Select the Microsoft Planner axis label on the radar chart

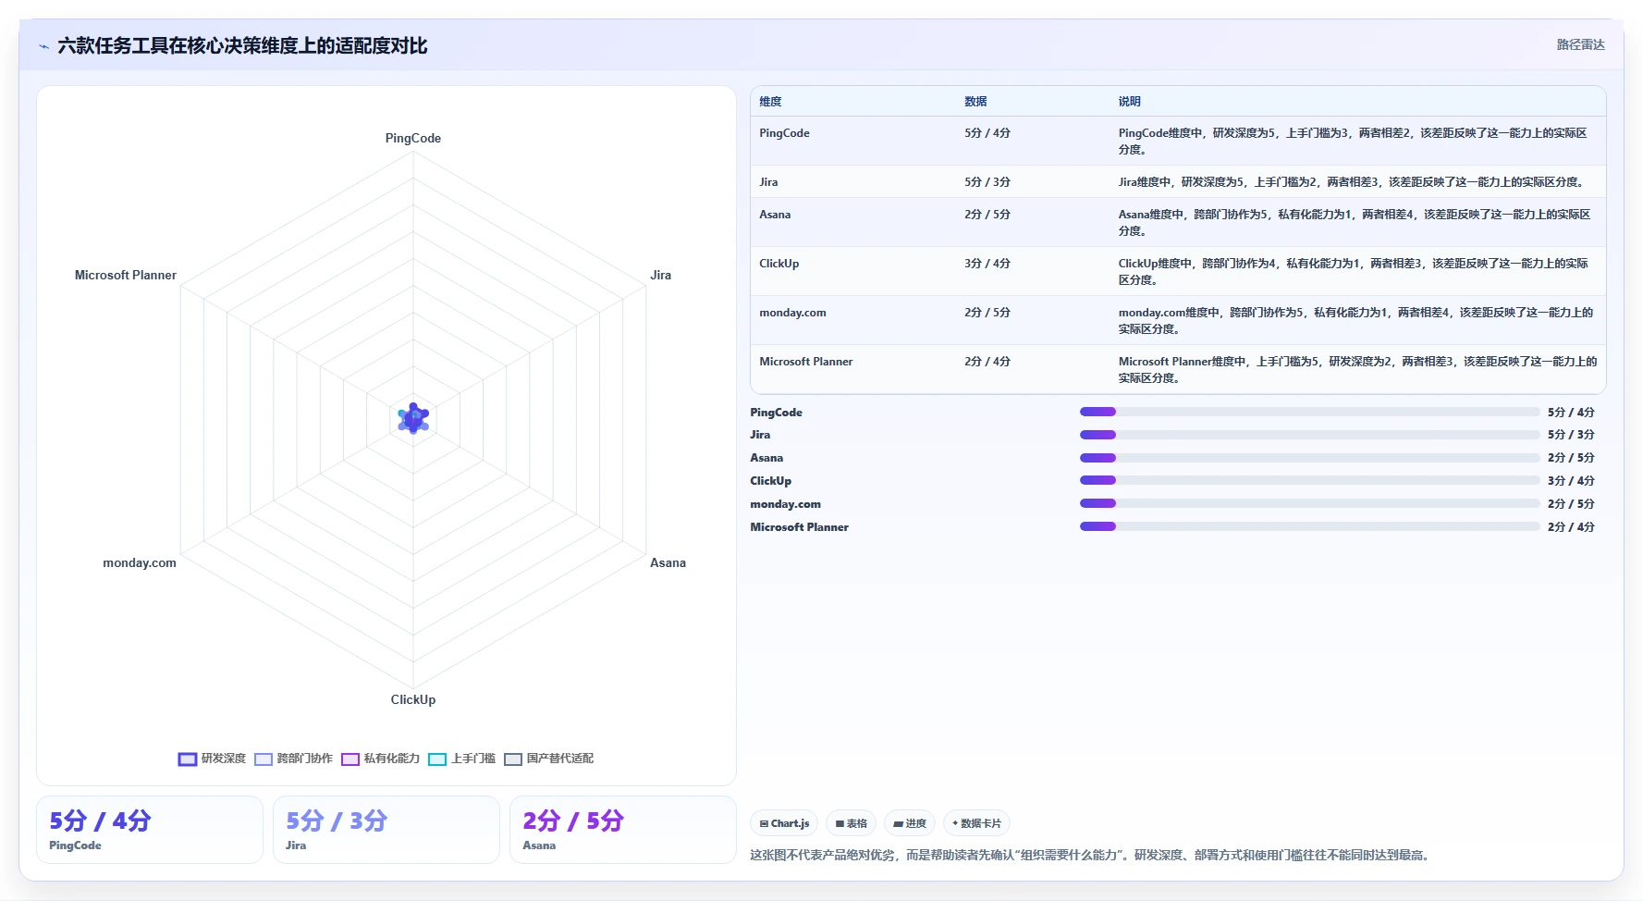coord(126,275)
